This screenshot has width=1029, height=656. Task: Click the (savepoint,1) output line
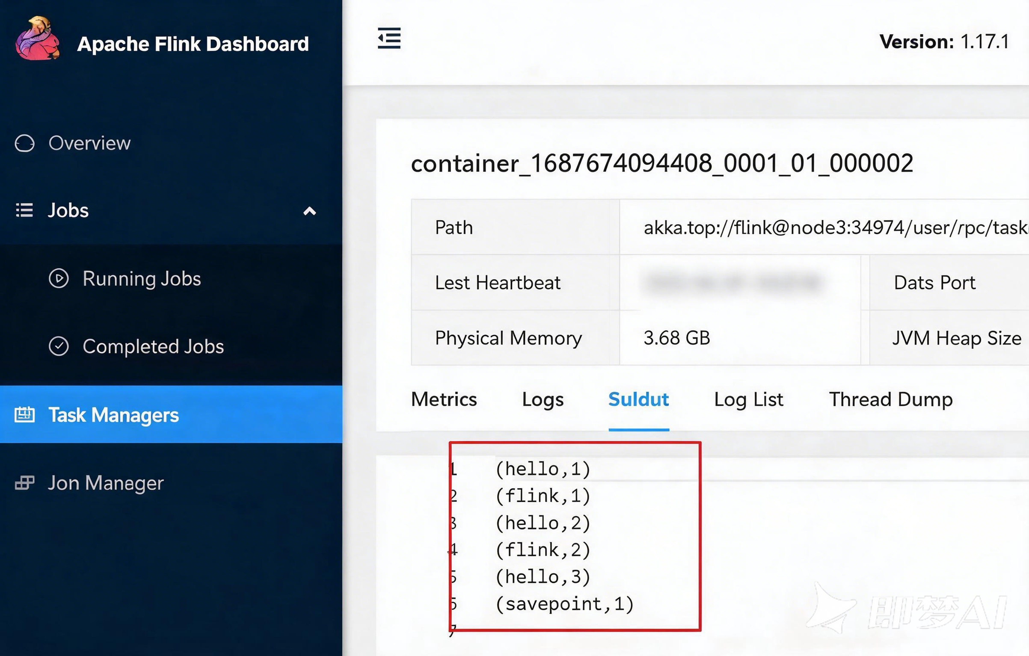(564, 604)
